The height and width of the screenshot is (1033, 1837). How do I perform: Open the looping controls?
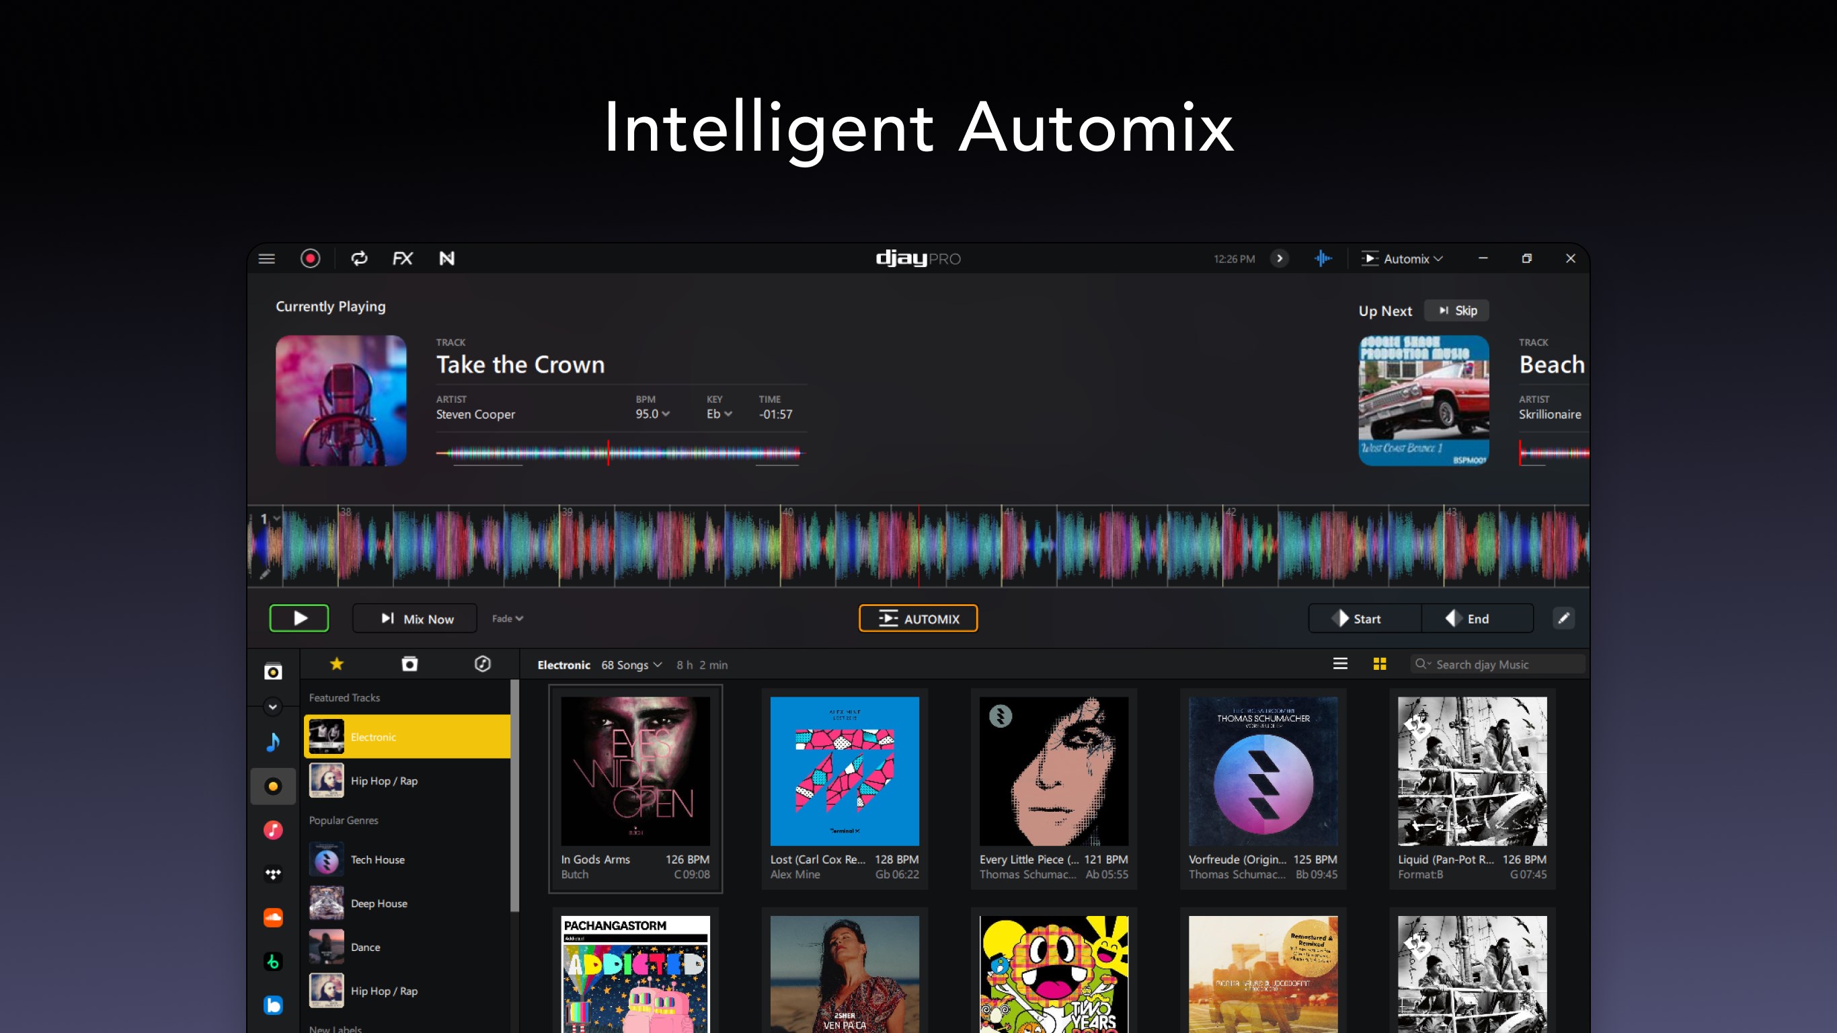pyautogui.click(x=360, y=258)
